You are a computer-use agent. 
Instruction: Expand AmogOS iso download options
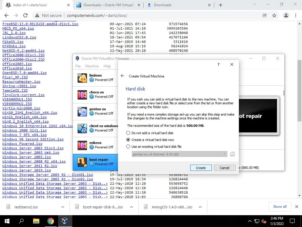click(200, 207)
